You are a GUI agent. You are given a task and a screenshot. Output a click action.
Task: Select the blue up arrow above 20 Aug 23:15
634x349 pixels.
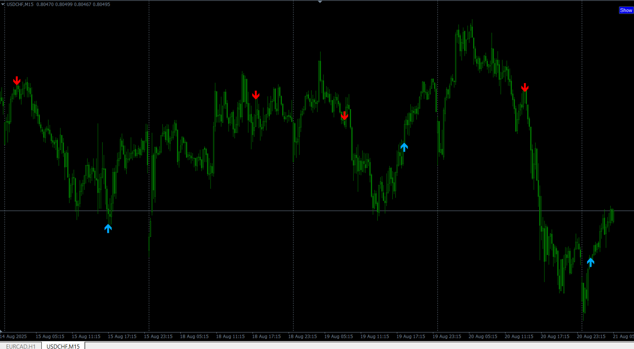[590, 262]
